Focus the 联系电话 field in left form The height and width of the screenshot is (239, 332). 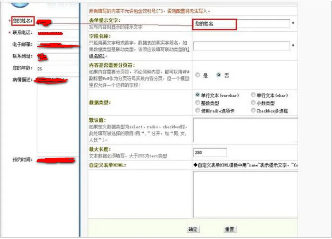click(x=58, y=33)
